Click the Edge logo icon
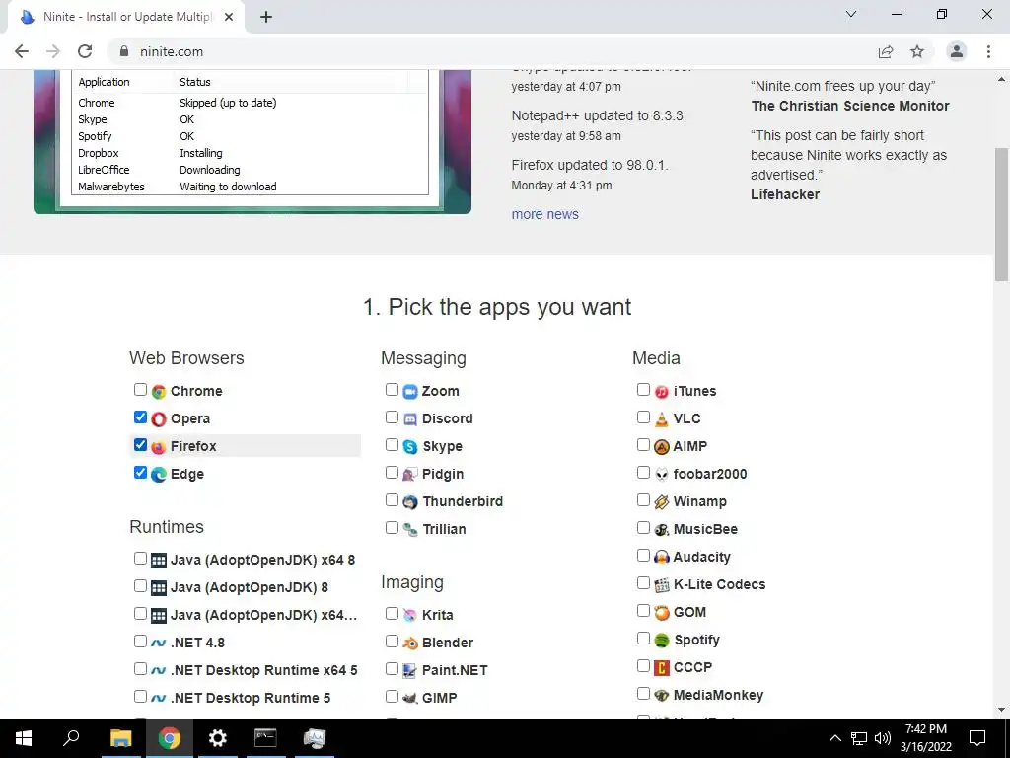This screenshot has height=758, width=1010. coord(159,475)
